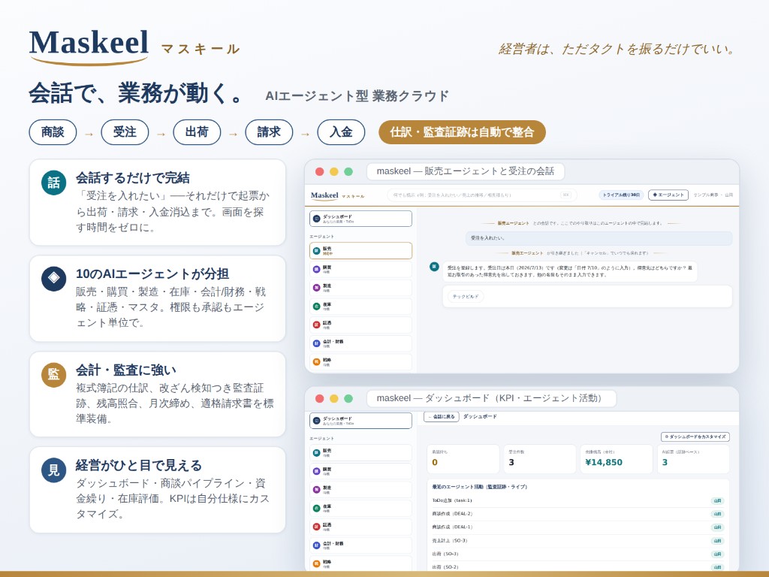This screenshot has width=769, height=577.
Task: Click the 商談作成 (DEAL-2) activity row
Action: coord(578,514)
